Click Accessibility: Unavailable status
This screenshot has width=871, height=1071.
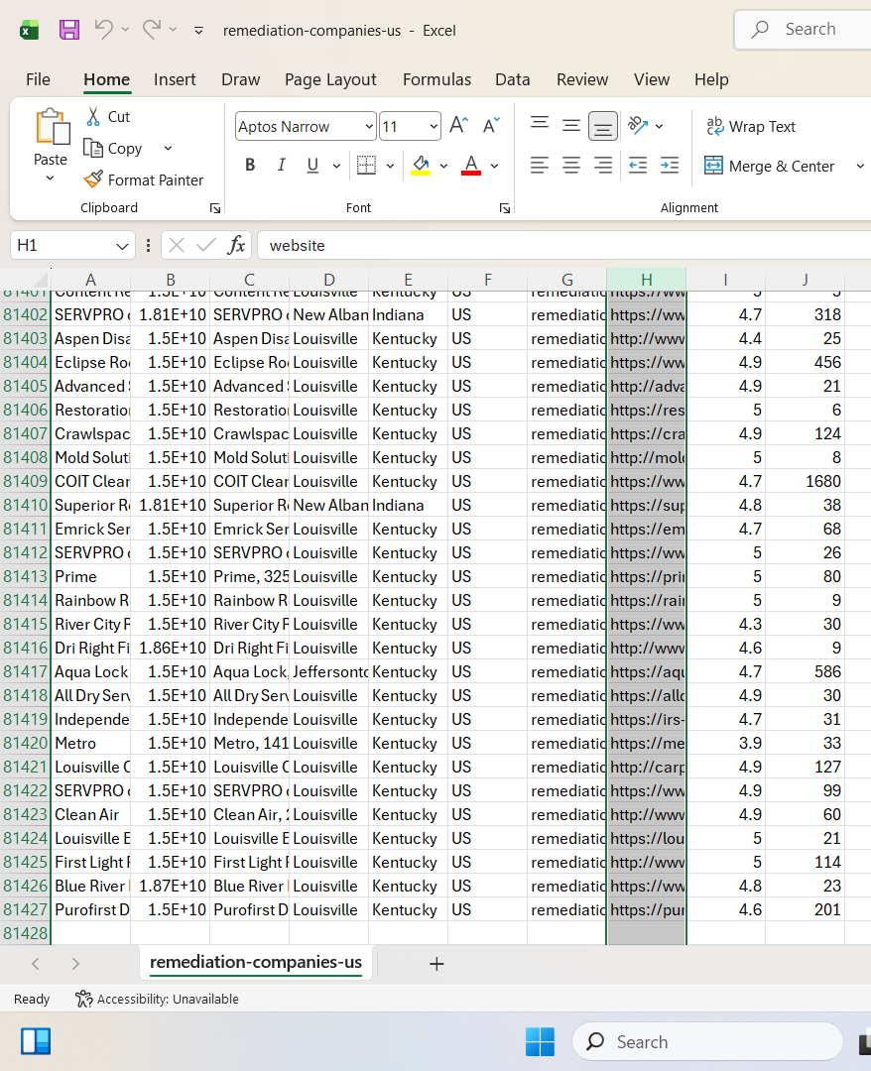click(157, 1000)
